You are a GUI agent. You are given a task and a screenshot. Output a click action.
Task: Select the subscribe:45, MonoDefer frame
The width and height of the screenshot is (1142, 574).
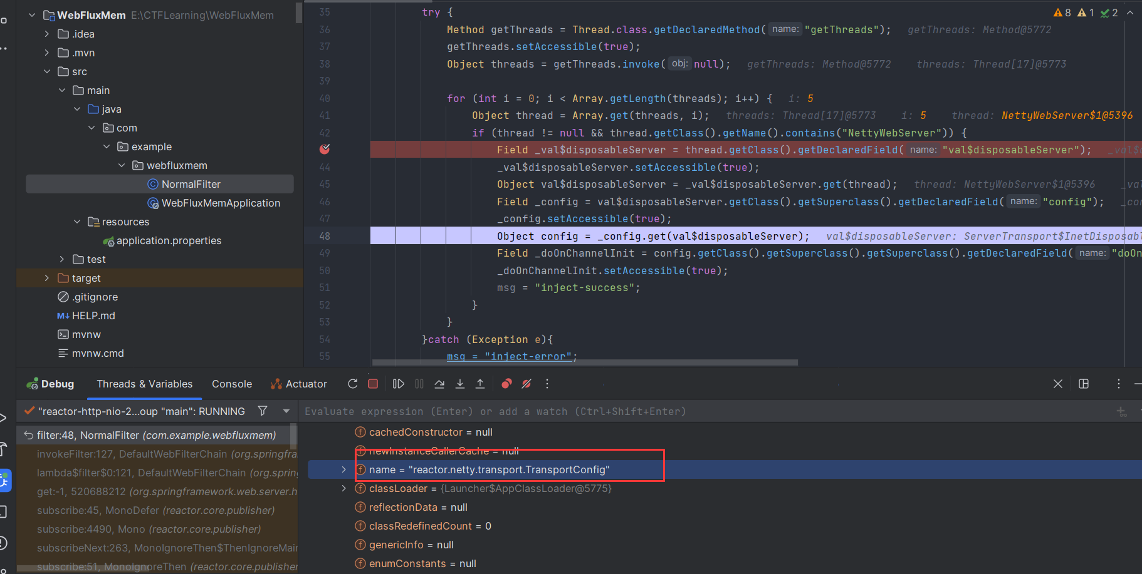tap(157, 510)
